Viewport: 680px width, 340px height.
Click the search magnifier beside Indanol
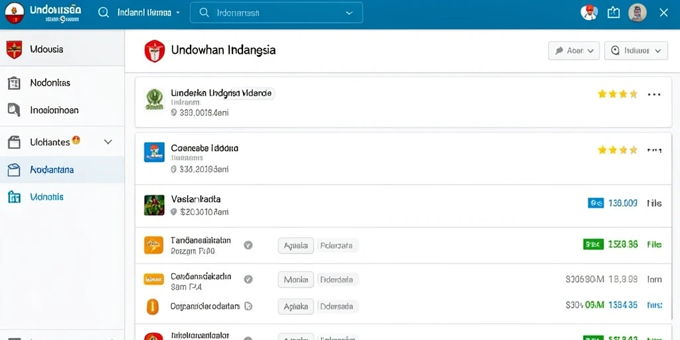104,13
